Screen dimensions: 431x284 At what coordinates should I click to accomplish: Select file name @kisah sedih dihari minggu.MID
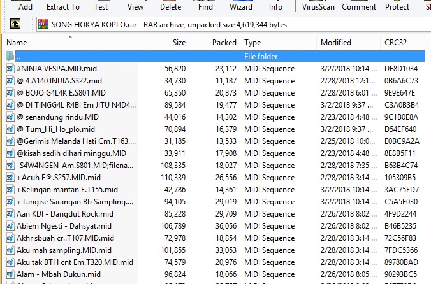(x=71, y=153)
